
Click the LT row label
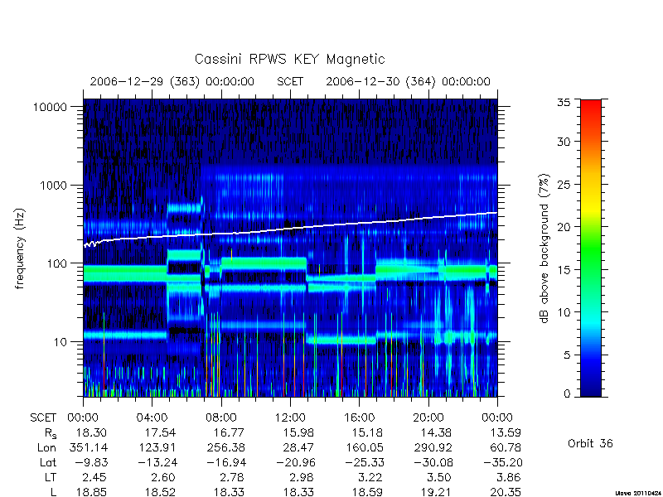(50, 477)
